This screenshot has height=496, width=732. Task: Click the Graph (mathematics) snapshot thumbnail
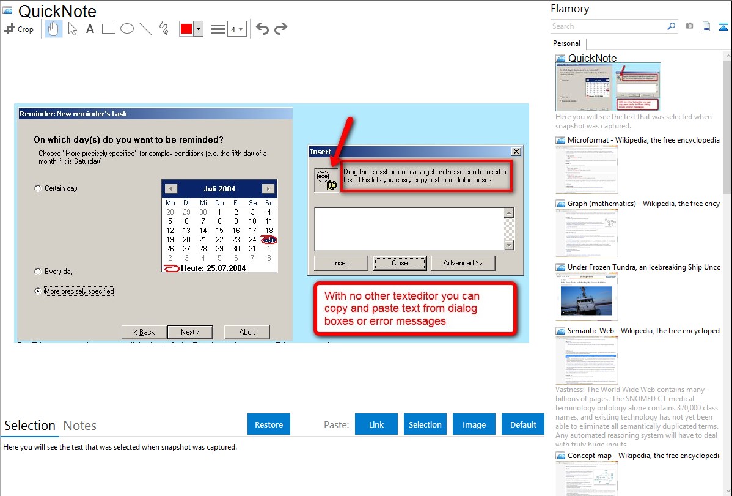point(587,233)
